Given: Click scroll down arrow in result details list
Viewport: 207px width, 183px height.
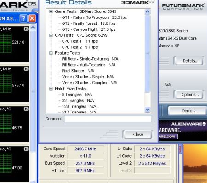Looking at the screenshot, I should pos(147,109).
